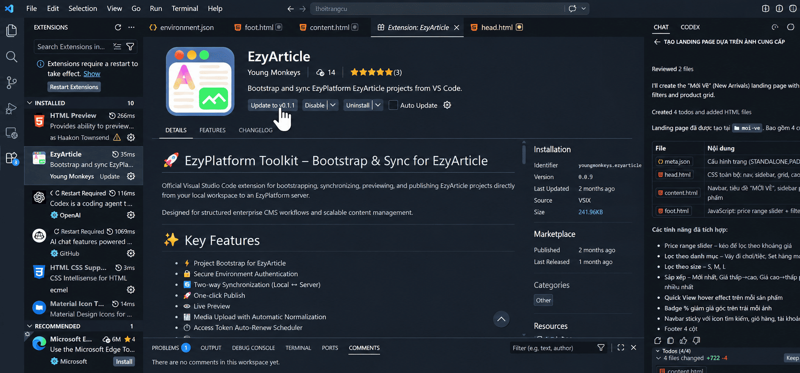Install the Microsoft Edge Tools extension
The image size is (800, 373).
click(124, 362)
